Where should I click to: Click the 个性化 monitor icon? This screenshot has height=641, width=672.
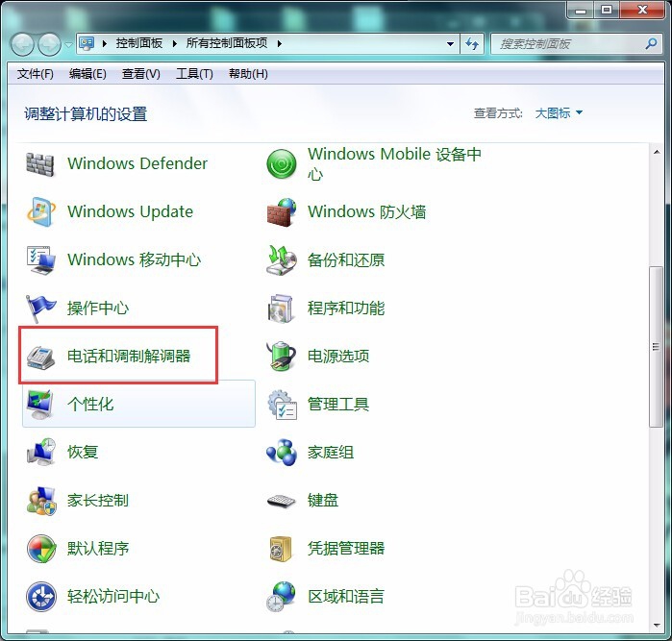click(x=39, y=404)
